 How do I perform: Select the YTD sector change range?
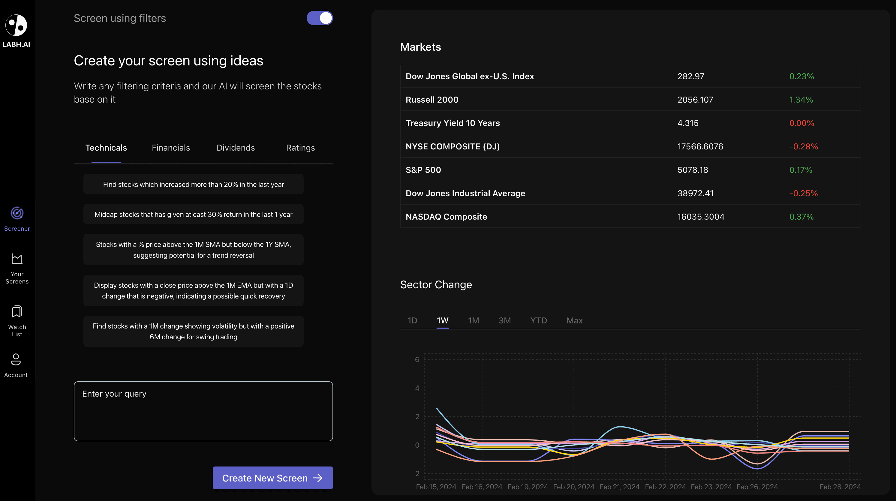pos(538,321)
